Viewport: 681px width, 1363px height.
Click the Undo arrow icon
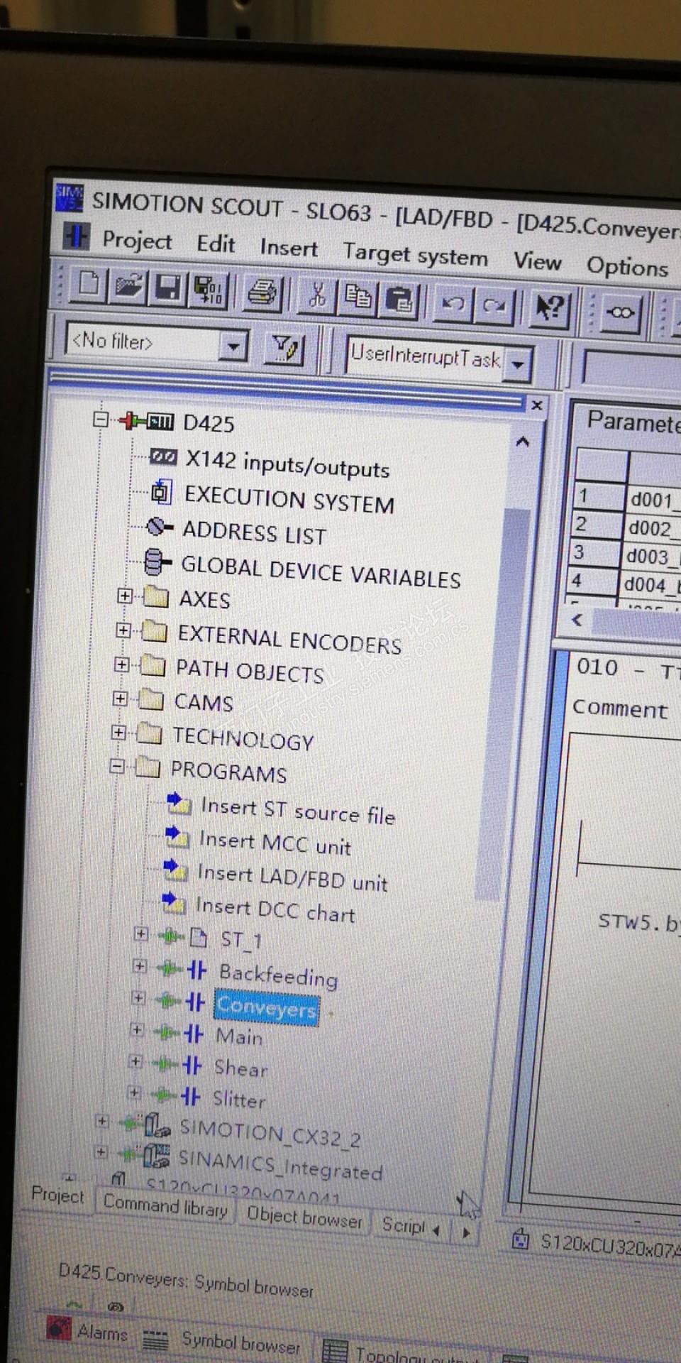tap(453, 304)
